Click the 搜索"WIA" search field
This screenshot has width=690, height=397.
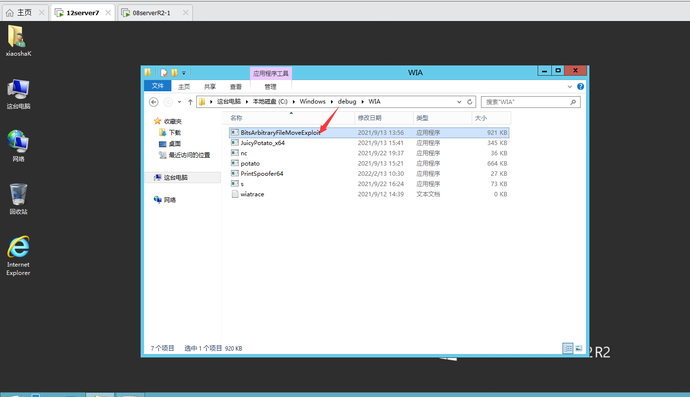[x=531, y=102]
